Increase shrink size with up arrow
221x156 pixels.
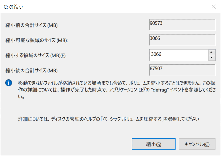pos(212,52)
